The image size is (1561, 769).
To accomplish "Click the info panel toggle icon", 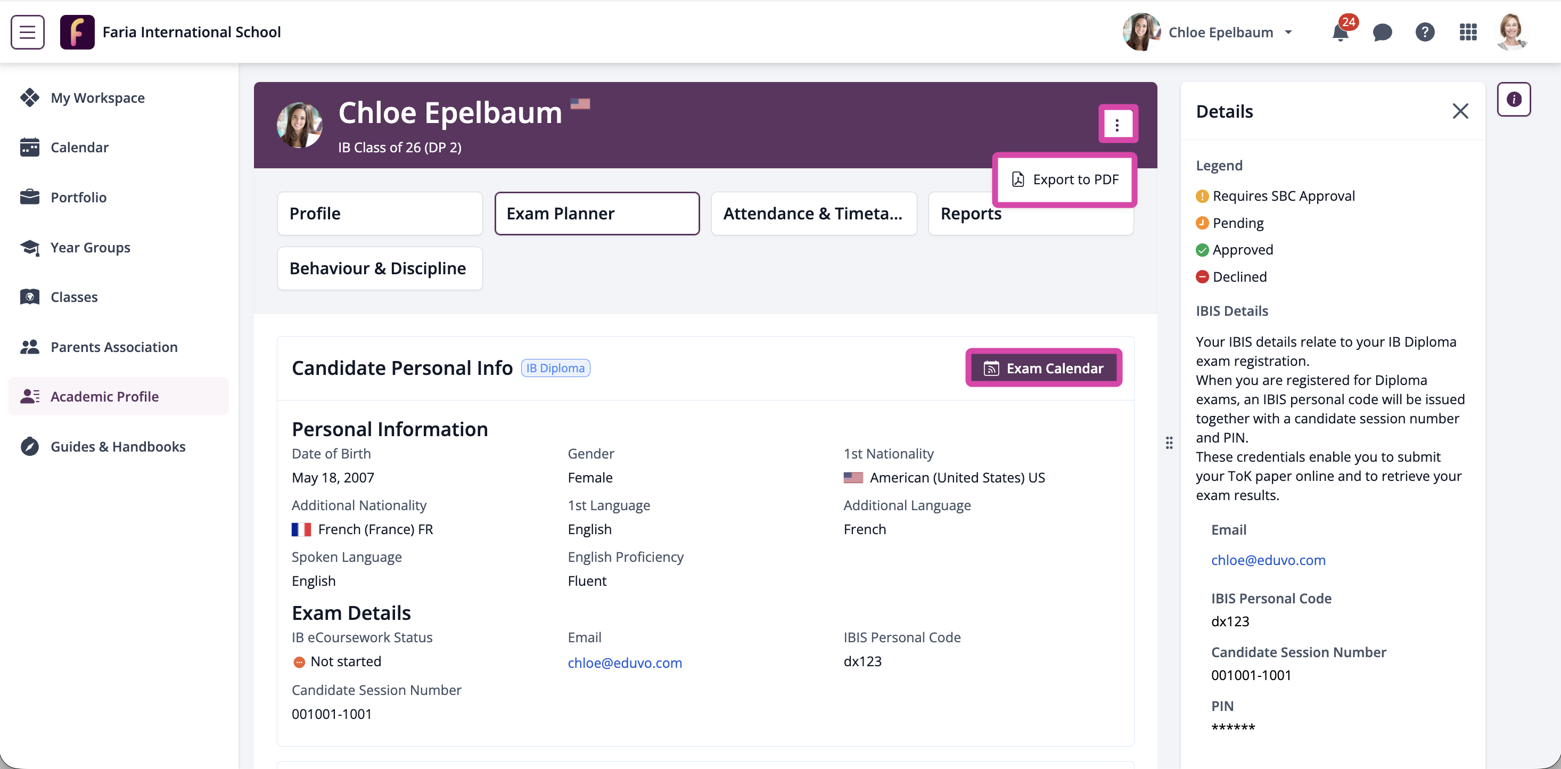I will click(1514, 100).
